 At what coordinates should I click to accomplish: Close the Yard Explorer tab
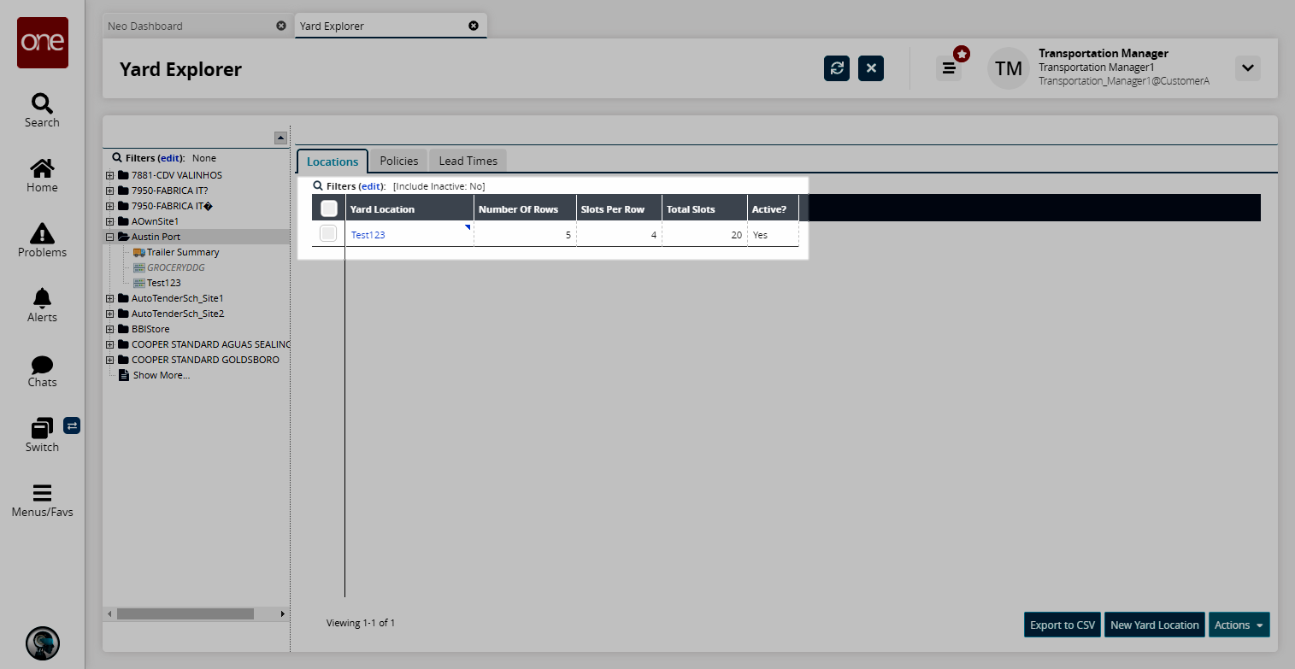point(474,26)
